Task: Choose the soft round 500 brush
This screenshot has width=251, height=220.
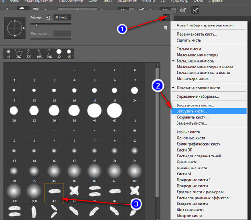Action: pos(34,193)
